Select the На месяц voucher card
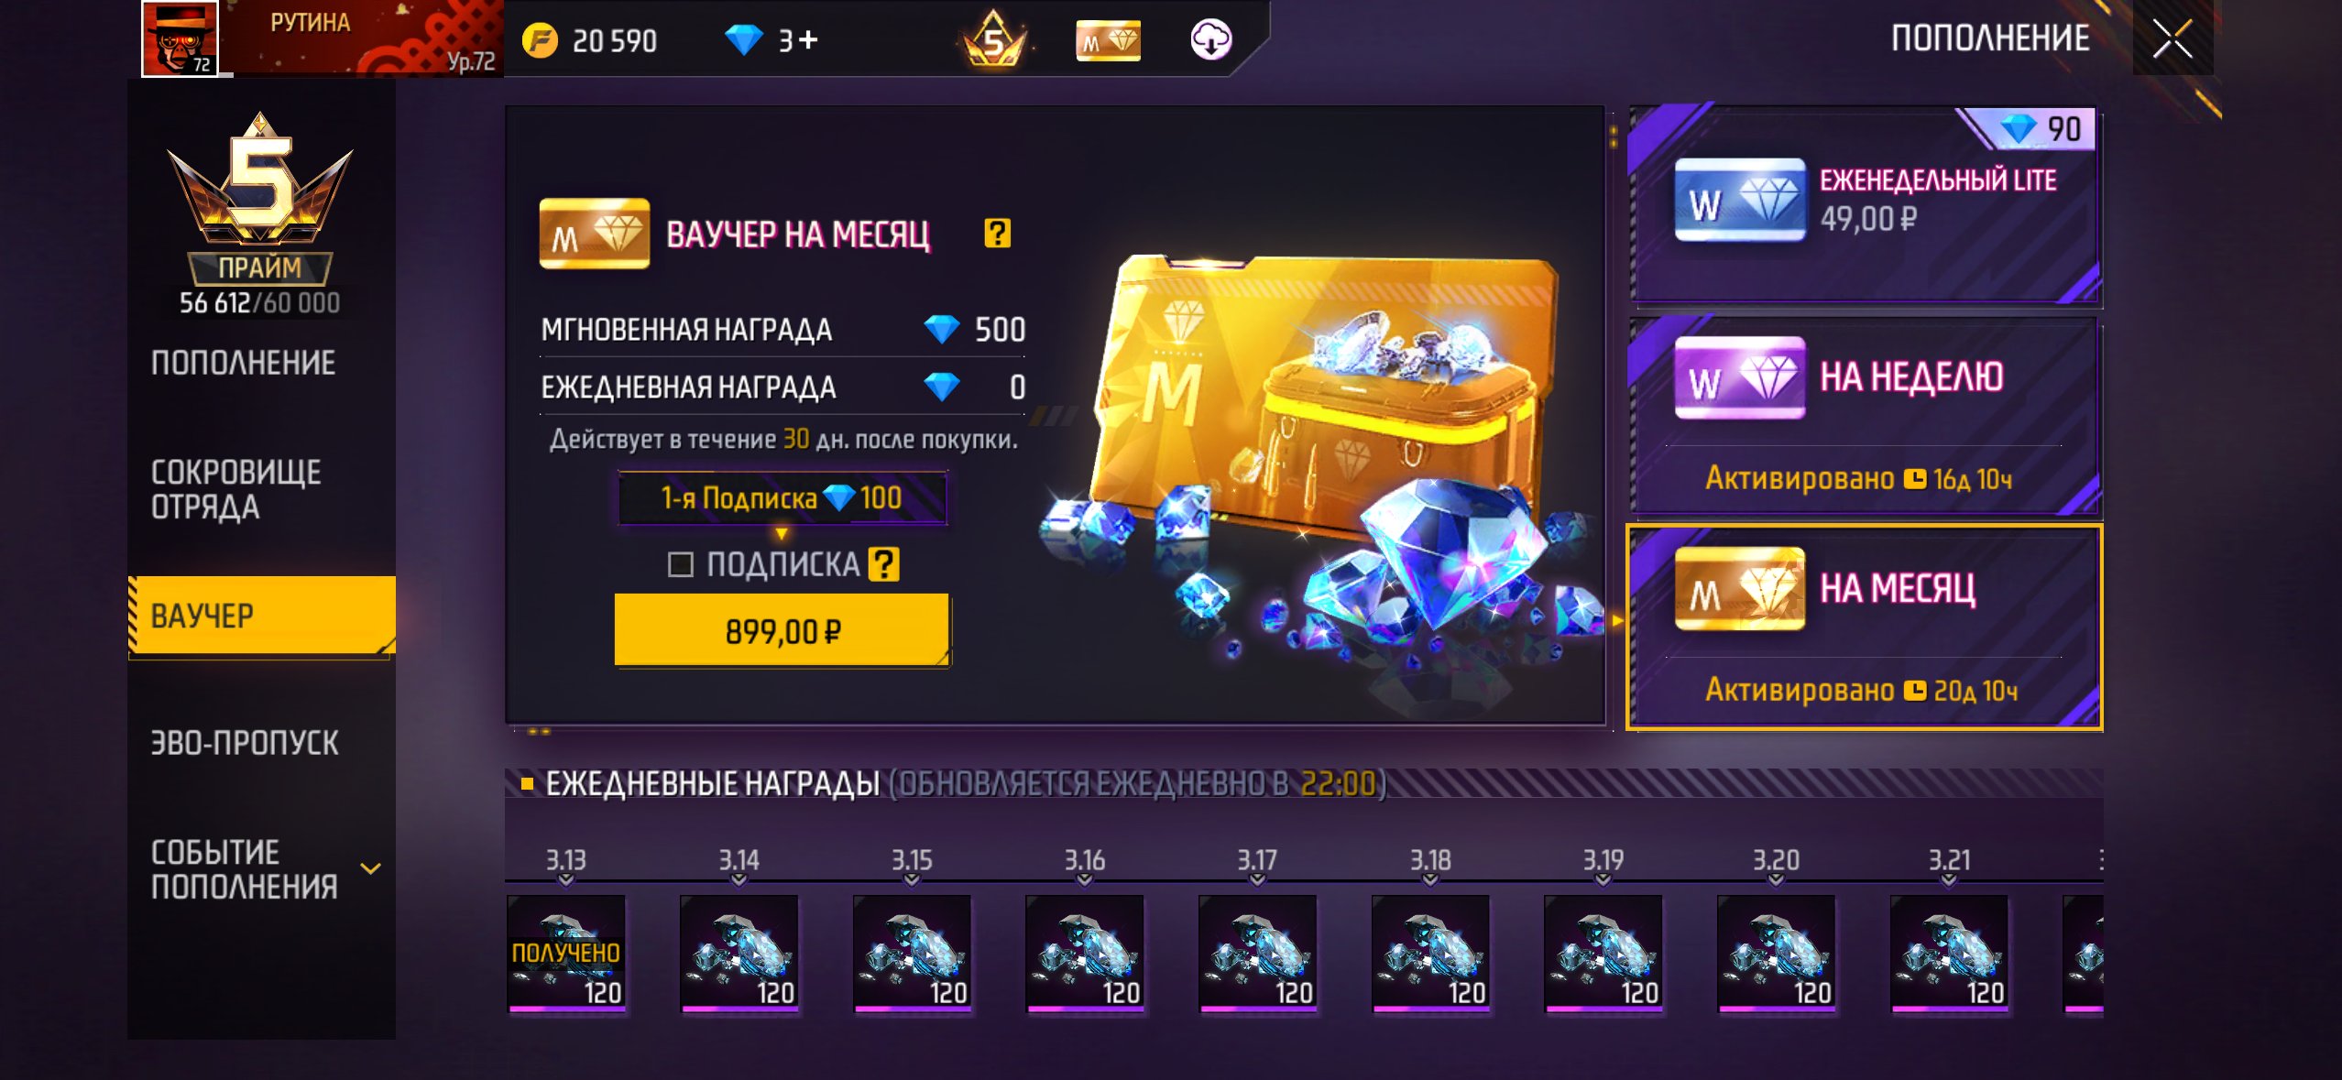Screen dimensions: 2342x1080 point(1864,627)
